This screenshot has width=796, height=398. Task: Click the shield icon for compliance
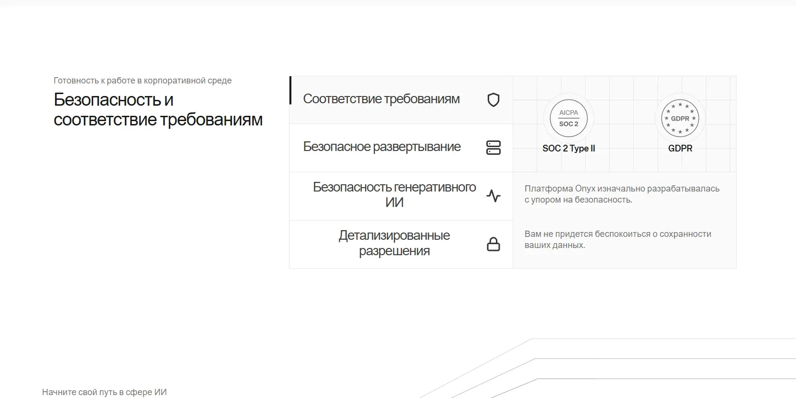[493, 100]
